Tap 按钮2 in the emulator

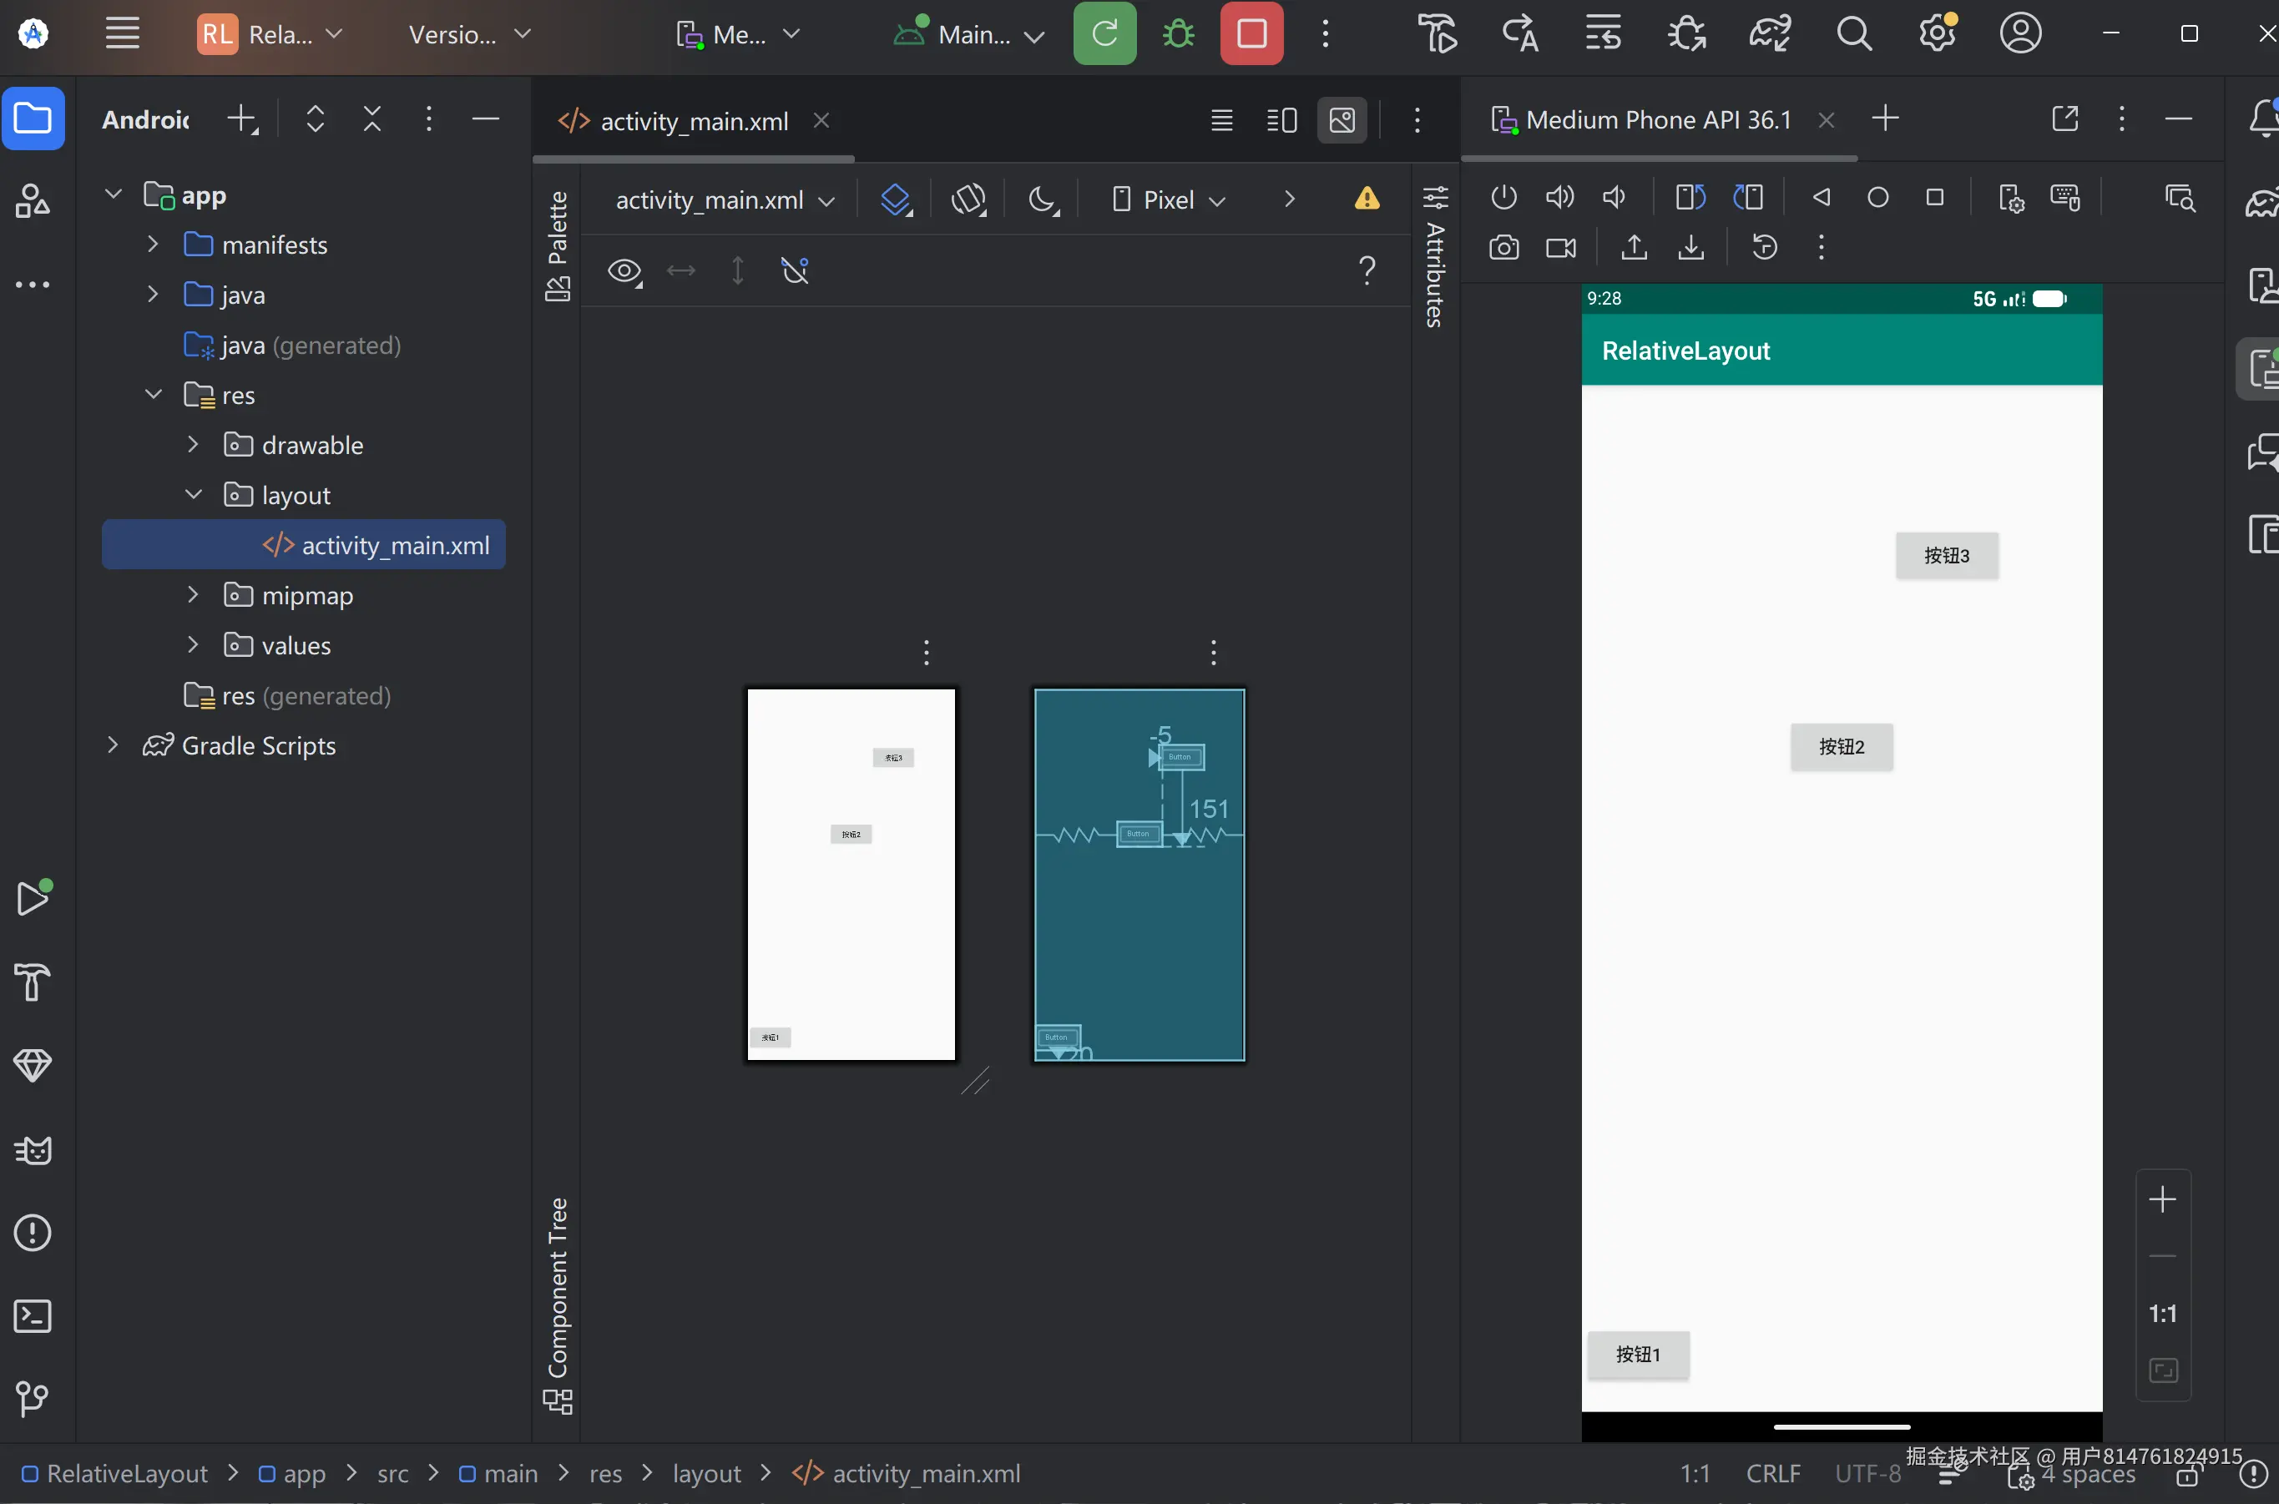(x=1842, y=747)
